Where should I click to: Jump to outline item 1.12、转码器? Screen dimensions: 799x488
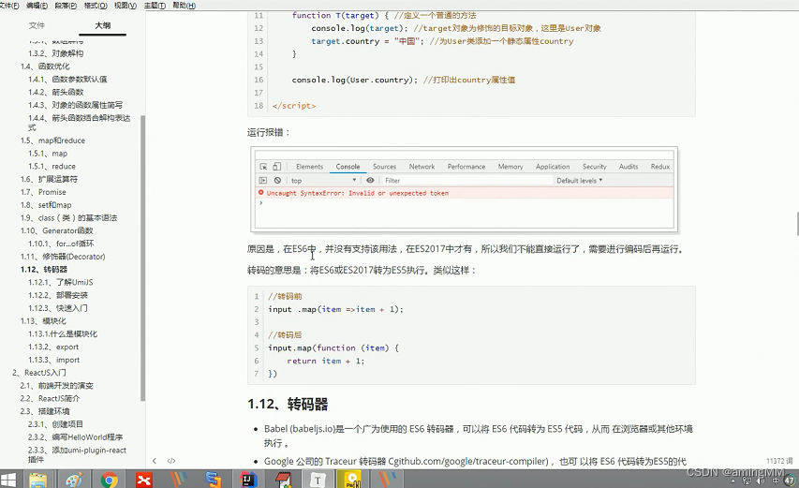tap(44, 270)
